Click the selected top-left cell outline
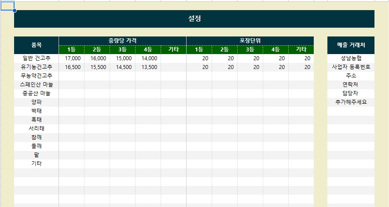The width and height of the screenshot is (389, 207). (x=7, y=6)
